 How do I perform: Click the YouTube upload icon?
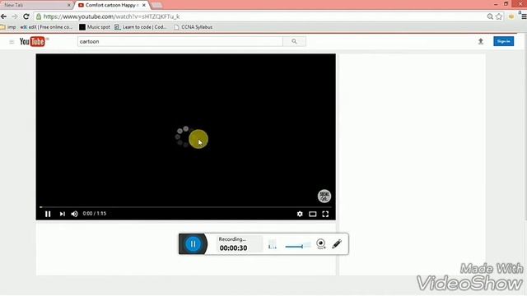tap(481, 41)
